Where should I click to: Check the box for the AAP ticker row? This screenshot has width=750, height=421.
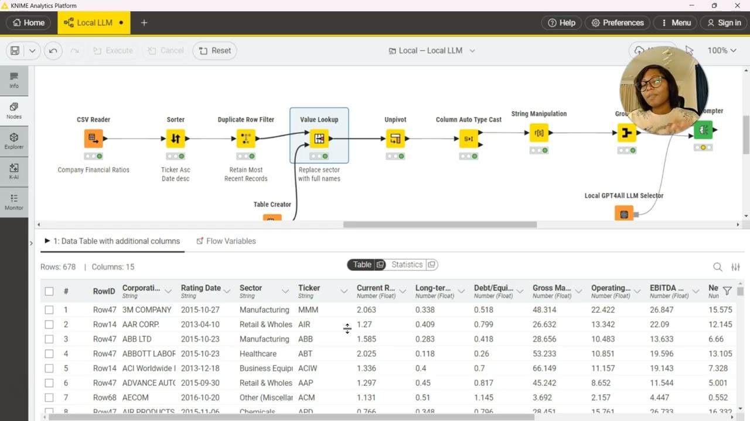click(49, 383)
